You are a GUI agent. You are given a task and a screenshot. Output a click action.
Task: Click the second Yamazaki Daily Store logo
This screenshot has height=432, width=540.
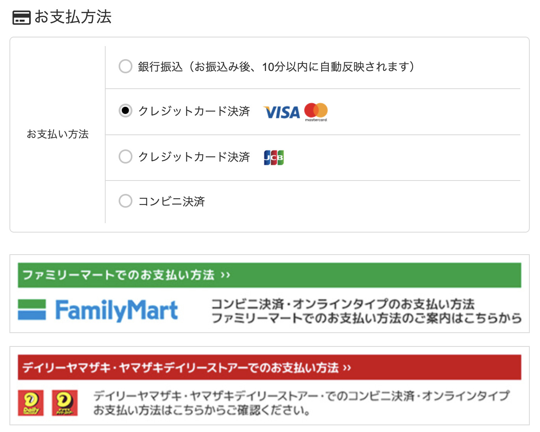click(65, 403)
